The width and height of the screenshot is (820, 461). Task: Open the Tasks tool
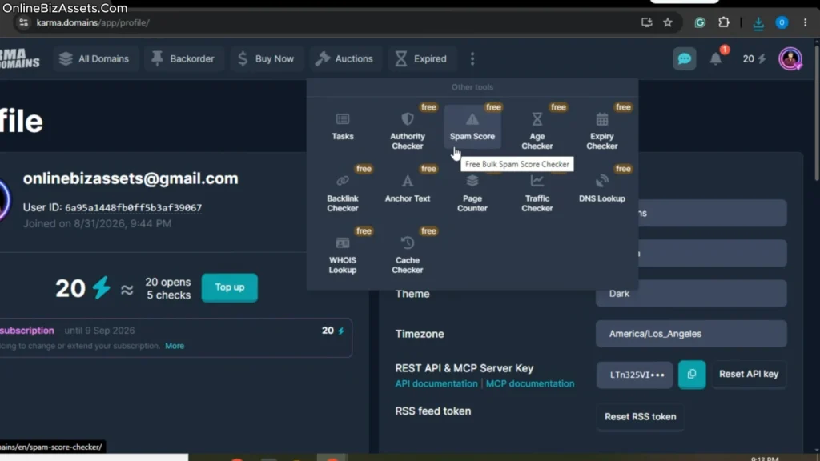343,127
